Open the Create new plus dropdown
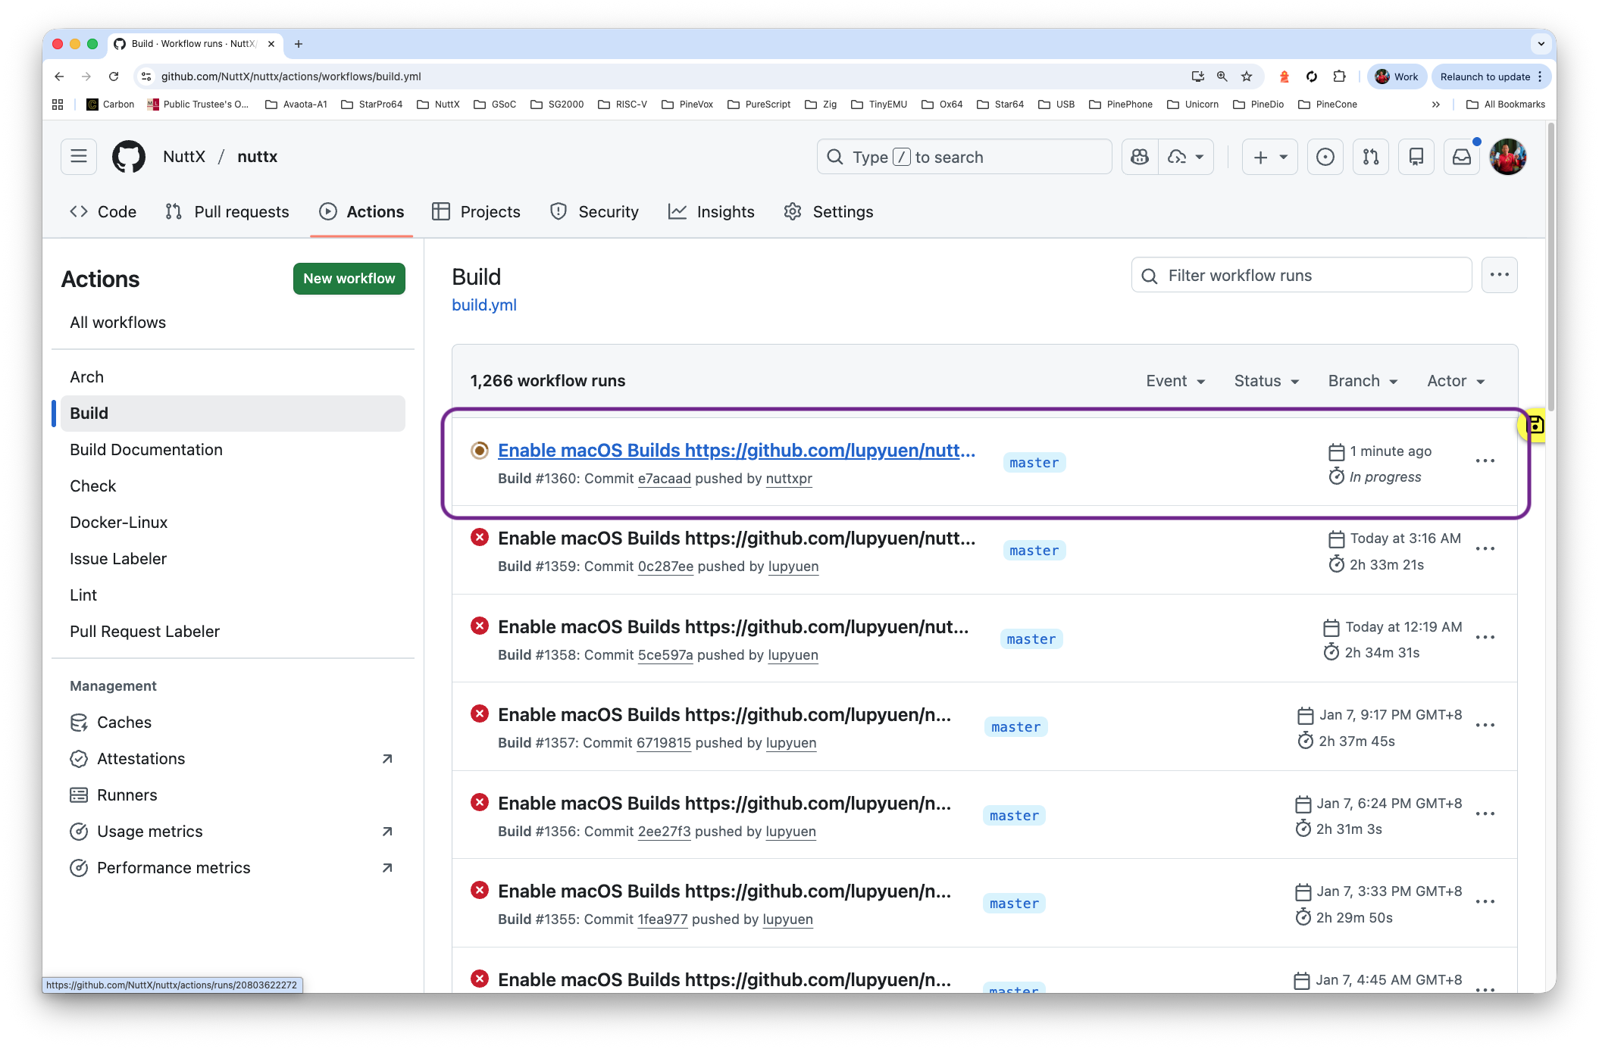This screenshot has height=1049, width=1599. point(1270,157)
